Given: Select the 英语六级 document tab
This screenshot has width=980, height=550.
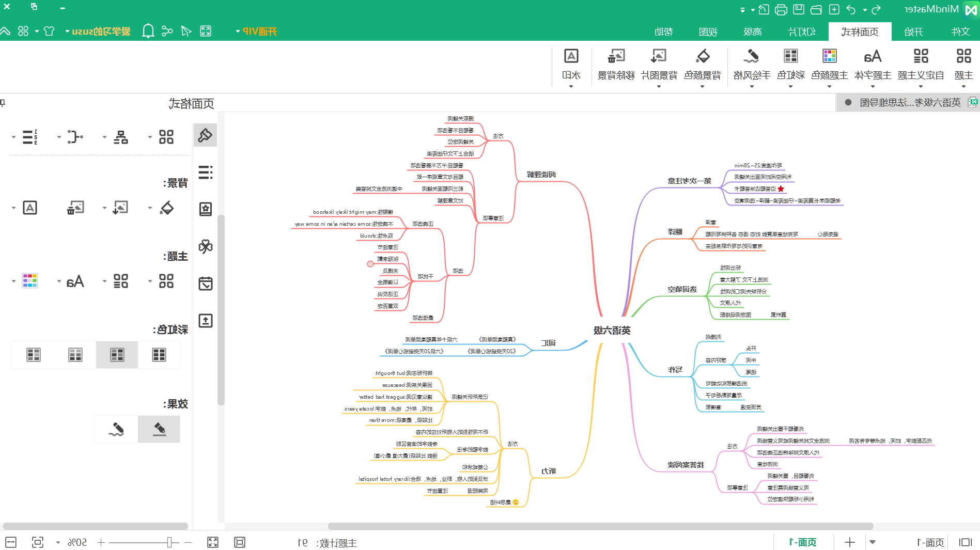Looking at the screenshot, I should click(910, 102).
